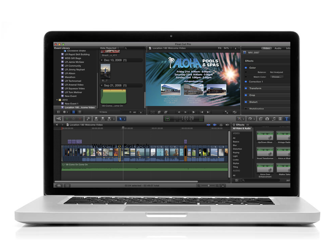
Task: Open the keyword editor key icon
Action: click(x=88, y=119)
